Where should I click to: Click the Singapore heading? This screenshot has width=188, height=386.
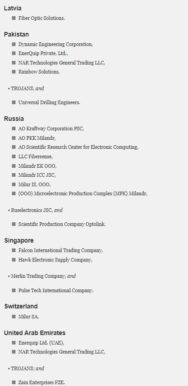[x=19, y=240]
